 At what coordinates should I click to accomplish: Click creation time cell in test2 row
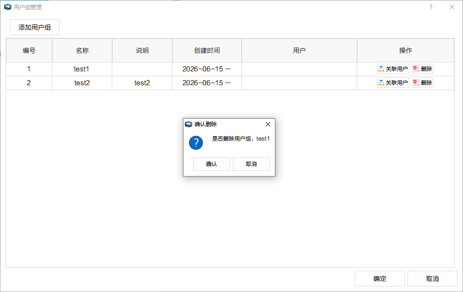coord(207,83)
